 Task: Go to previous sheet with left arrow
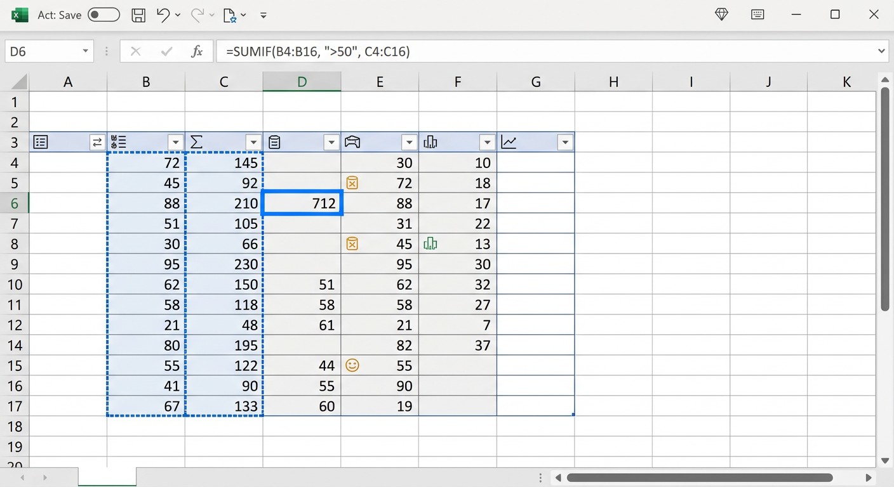23,477
